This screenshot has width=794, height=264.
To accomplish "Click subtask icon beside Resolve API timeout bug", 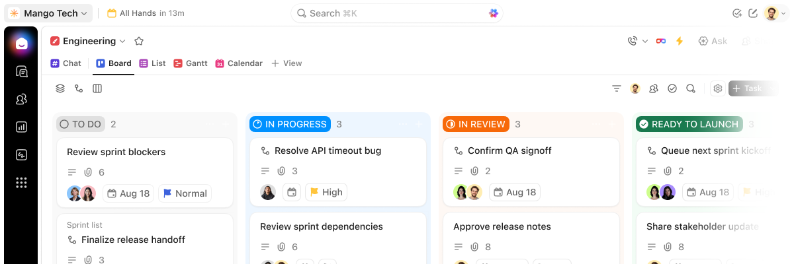I will [x=265, y=150].
